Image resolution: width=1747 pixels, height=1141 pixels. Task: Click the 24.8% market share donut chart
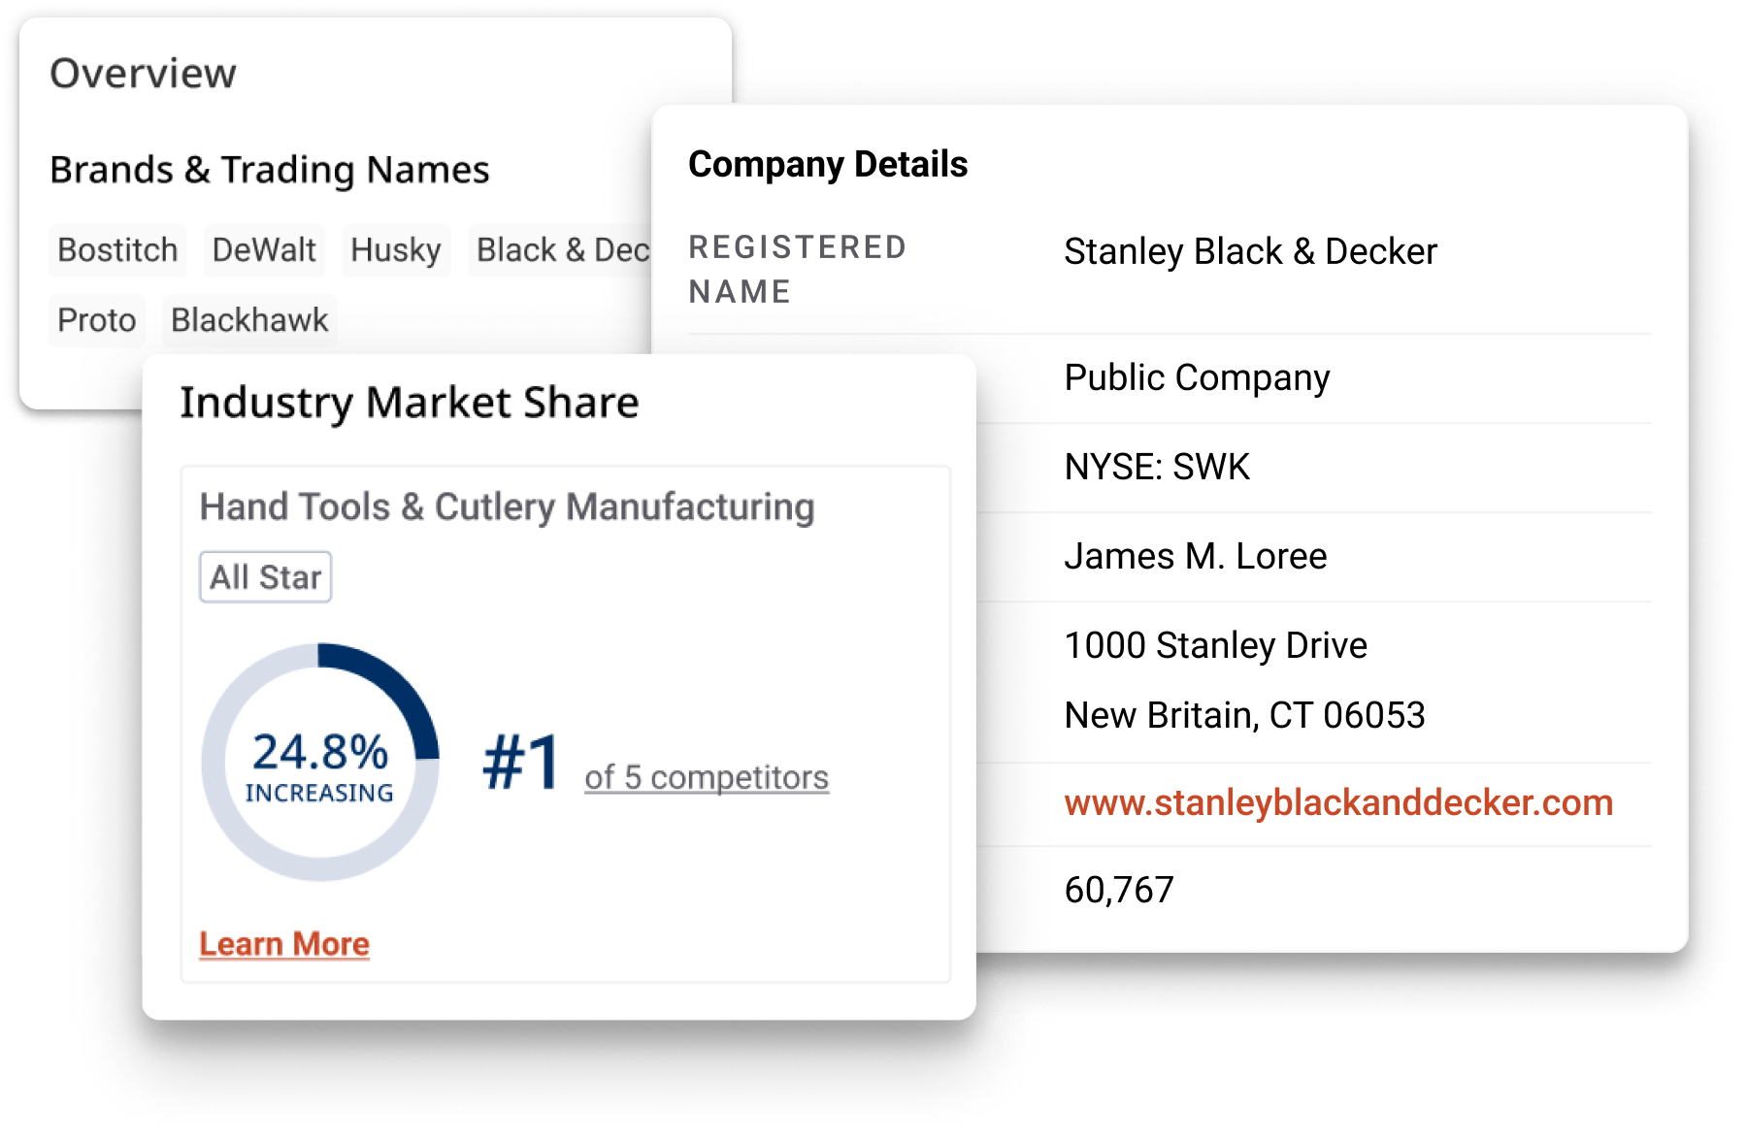[320, 763]
